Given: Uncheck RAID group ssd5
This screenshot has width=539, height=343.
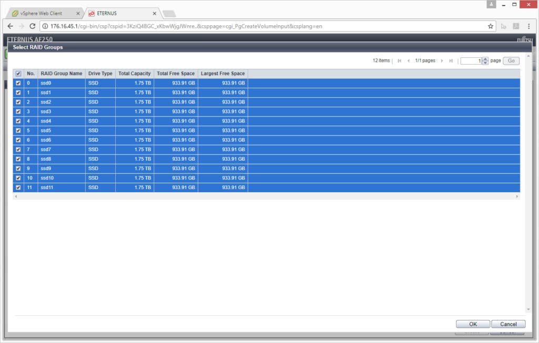Looking at the screenshot, I should coord(18,131).
